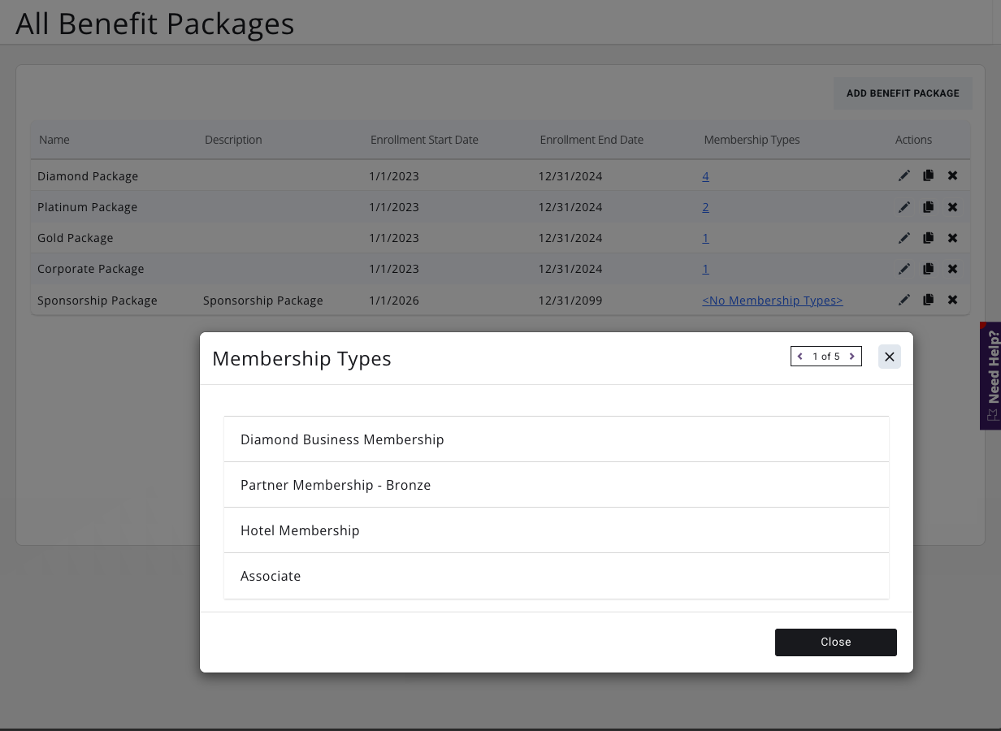This screenshot has height=731, width=1001.
Task: Close the Membership Types dialog with X
Action: (x=890, y=357)
